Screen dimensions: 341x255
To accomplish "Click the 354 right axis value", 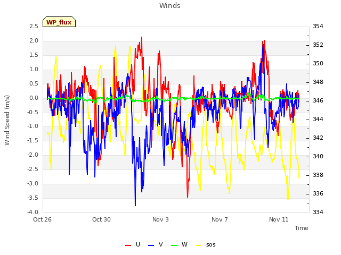I will [318, 27].
